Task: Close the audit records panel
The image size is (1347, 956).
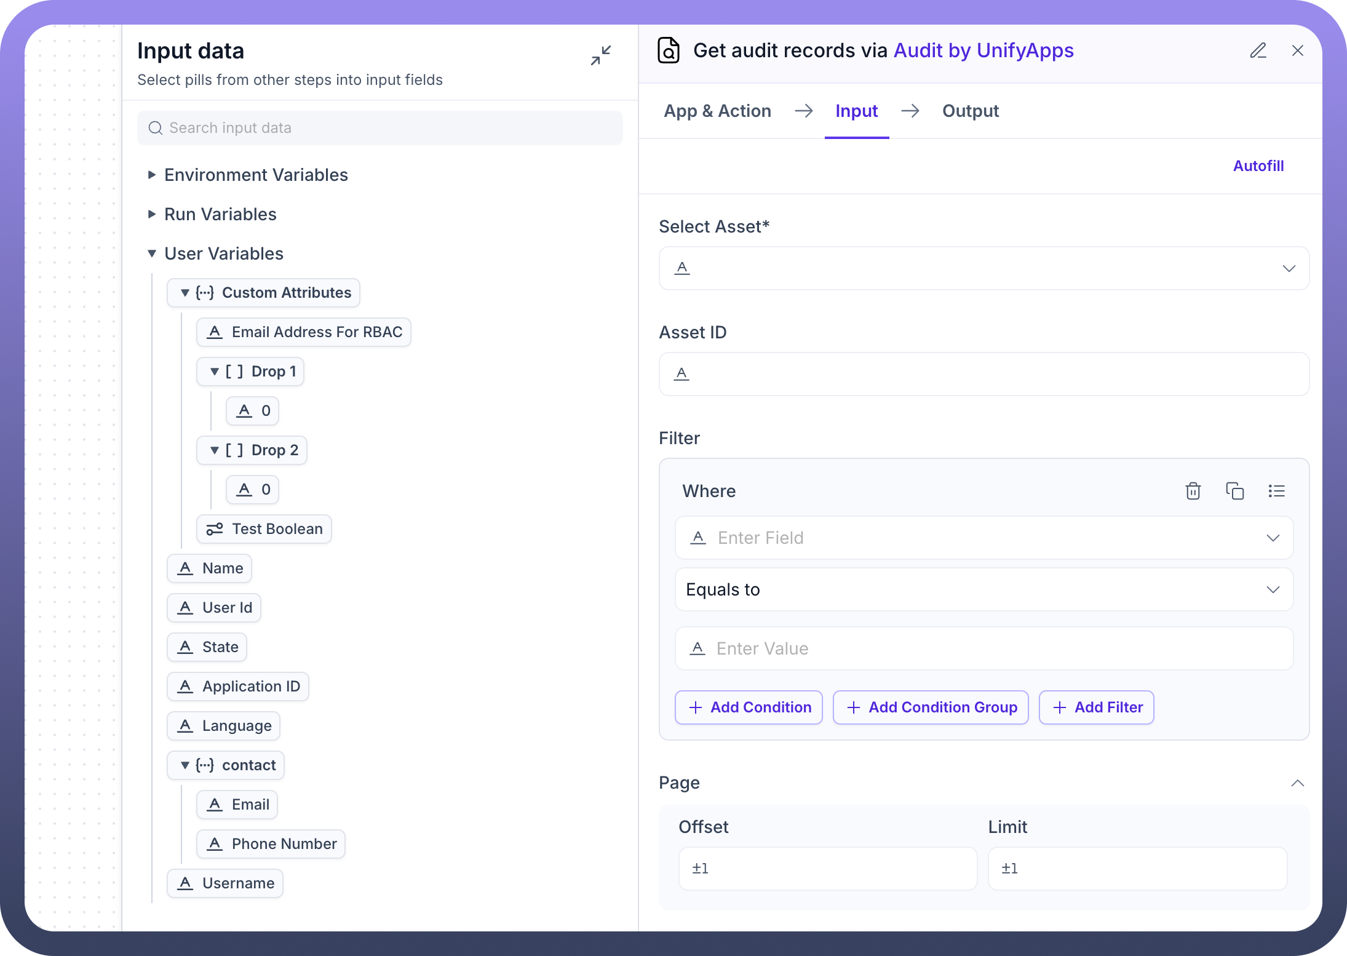Action: tap(1298, 50)
